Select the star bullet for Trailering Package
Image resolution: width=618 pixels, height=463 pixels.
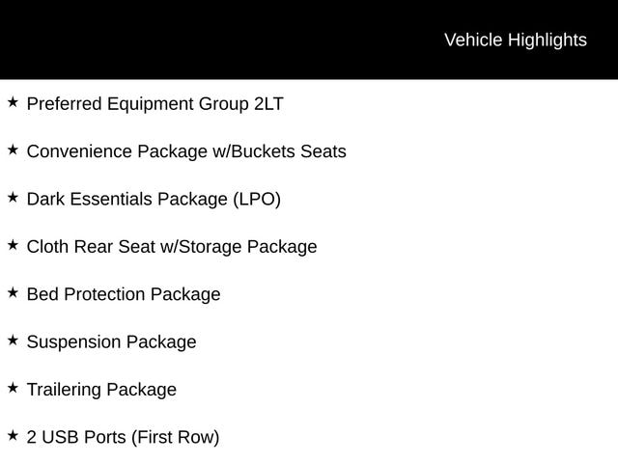[x=13, y=388]
